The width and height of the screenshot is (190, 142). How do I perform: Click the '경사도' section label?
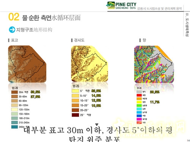point(79,40)
